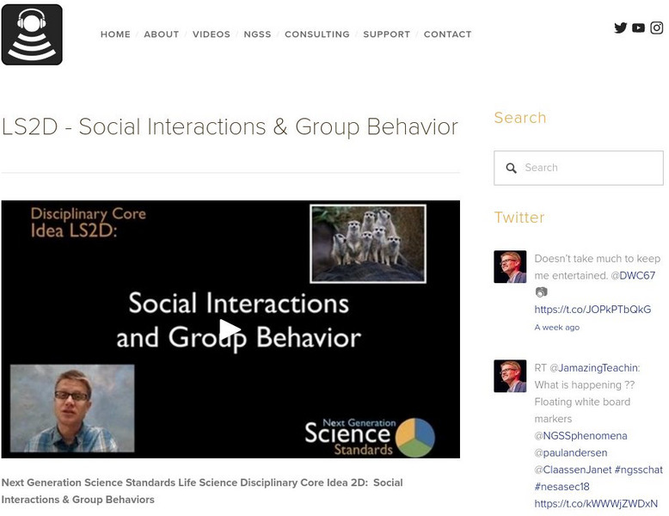Click avatar of first tweet
This screenshot has width=669, height=516.
[x=510, y=267]
